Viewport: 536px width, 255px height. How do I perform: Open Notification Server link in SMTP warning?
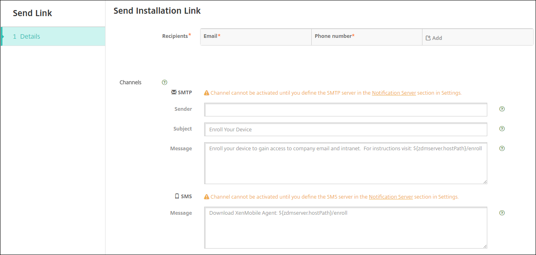[394, 93]
